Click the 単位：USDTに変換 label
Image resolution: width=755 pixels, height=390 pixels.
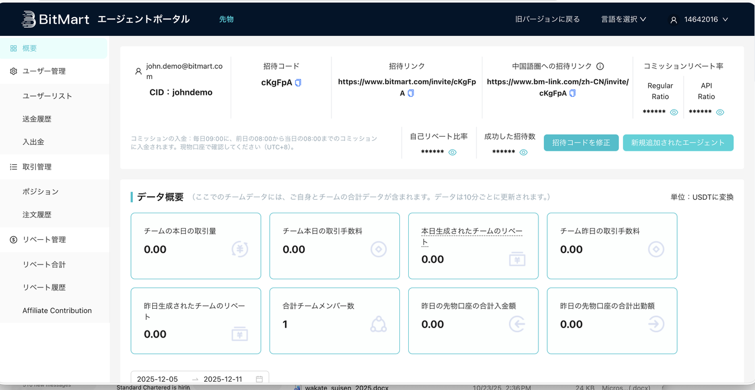point(702,197)
